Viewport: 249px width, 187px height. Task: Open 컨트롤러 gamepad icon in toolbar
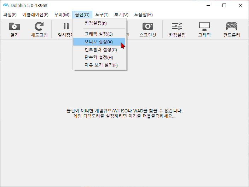[232, 26]
